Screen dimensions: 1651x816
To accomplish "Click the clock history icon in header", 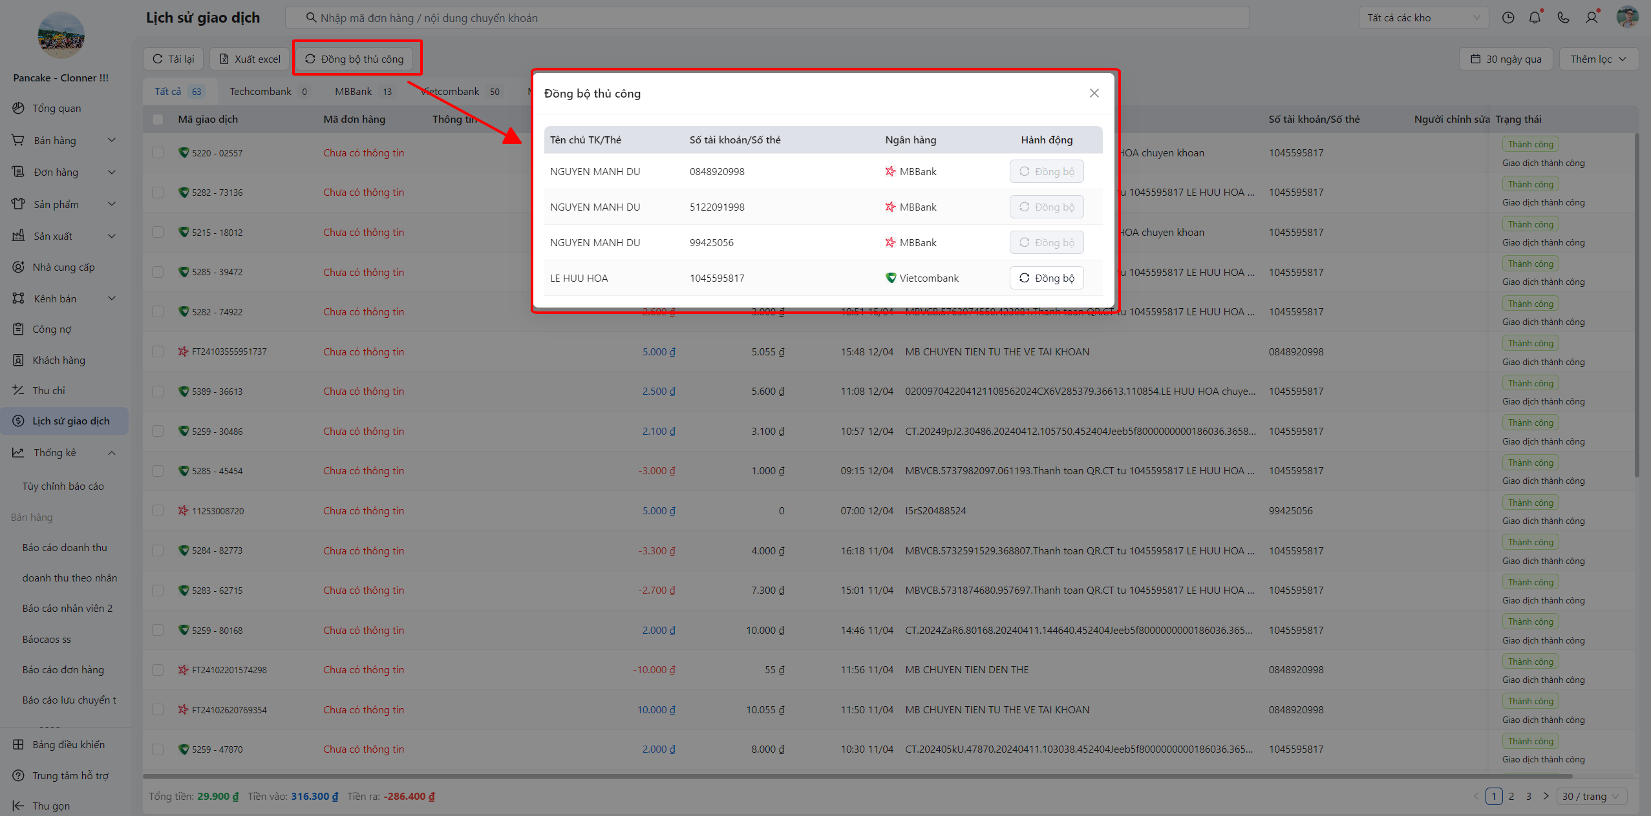I will [1507, 18].
